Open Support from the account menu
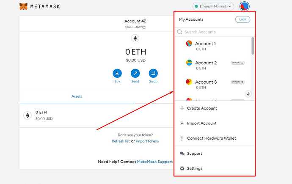This screenshot has height=184, width=292. (x=214, y=154)
